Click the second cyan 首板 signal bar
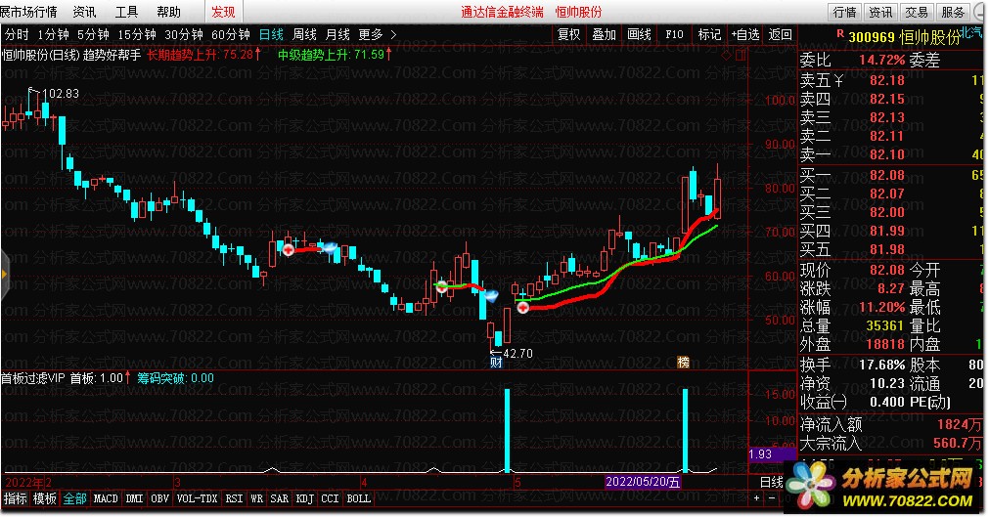This screenshot has height=517, width=989. (686, 431)
